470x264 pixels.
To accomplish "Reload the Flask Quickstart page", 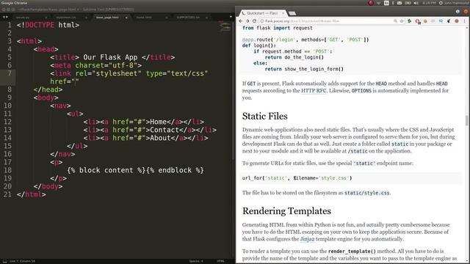I will [x=254, y=21].
